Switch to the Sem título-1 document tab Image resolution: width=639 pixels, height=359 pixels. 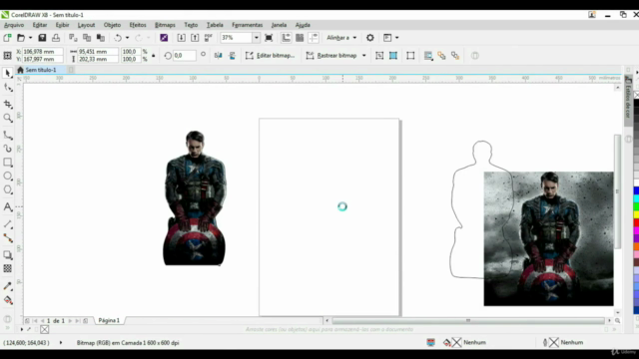41,70
